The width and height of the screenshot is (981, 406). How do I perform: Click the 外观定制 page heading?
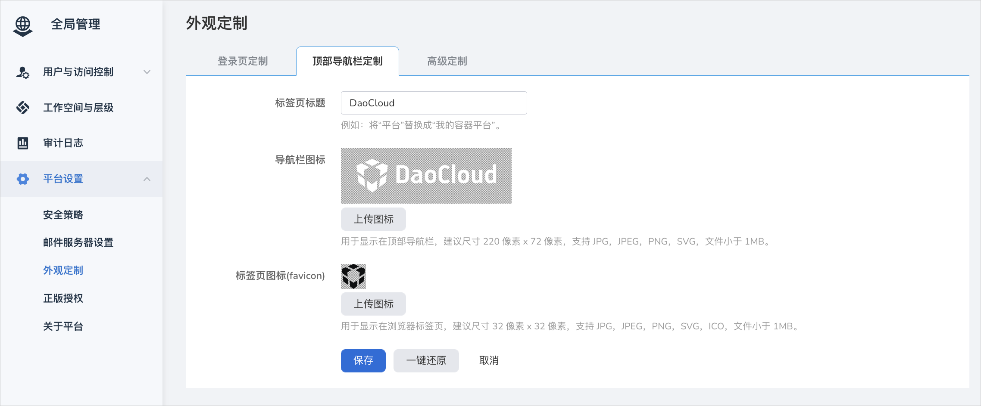(216, 23)
